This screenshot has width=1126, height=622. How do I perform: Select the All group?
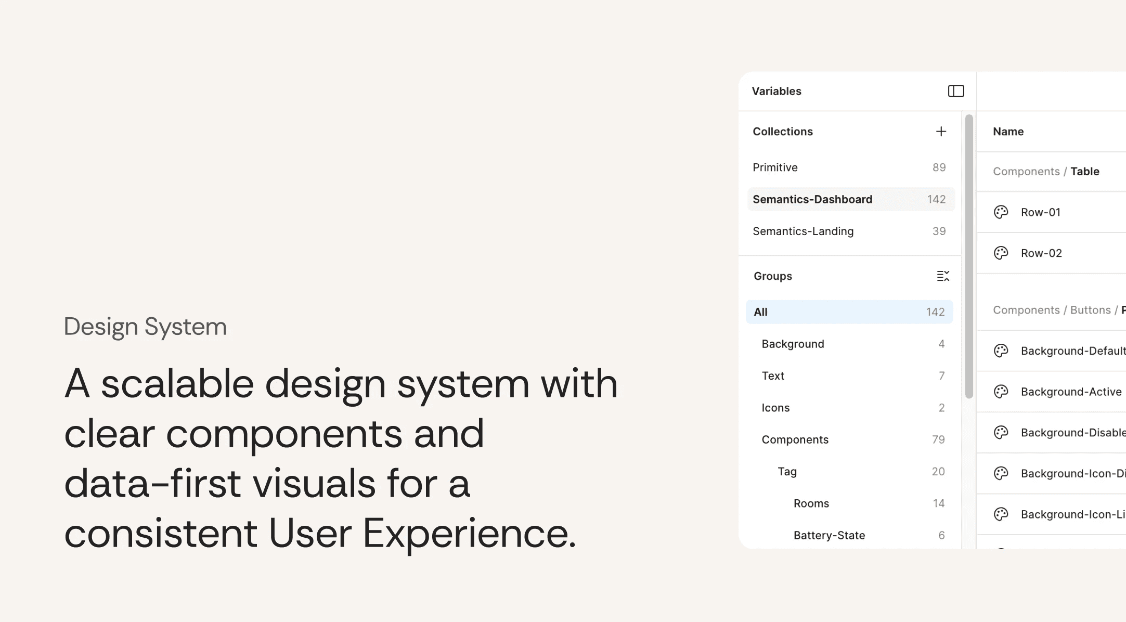point(849,312)
